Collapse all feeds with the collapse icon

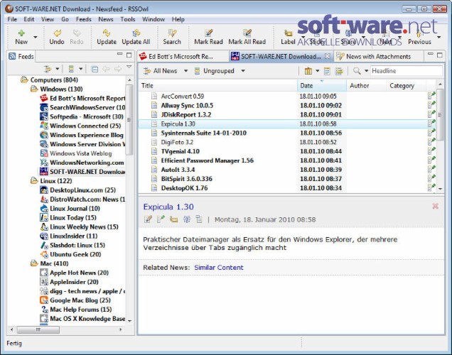coord(95,69)
